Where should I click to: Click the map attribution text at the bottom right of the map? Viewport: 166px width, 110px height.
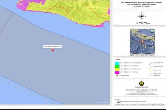(102, 103)
